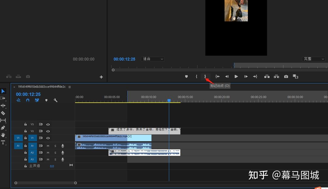Solo track A2
Image resolution: width=328 pixels, height=189 pixels.
[55, 153]
